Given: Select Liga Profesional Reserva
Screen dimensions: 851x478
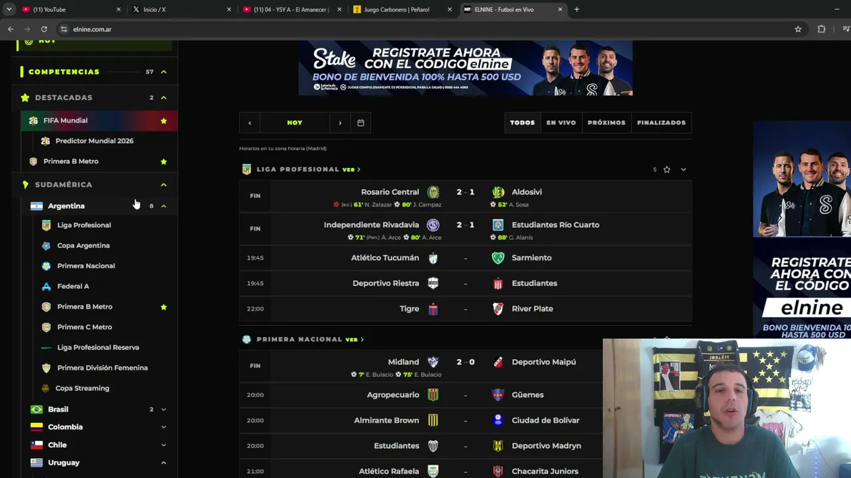Looking at the screenshot, I should (x=98, y=347).
